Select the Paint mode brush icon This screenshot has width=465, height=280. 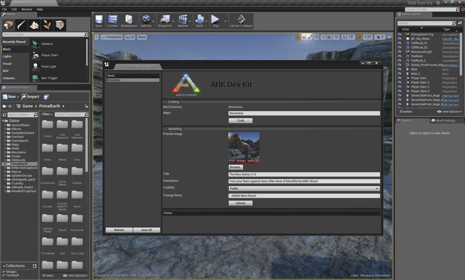[x=21, y=25]
